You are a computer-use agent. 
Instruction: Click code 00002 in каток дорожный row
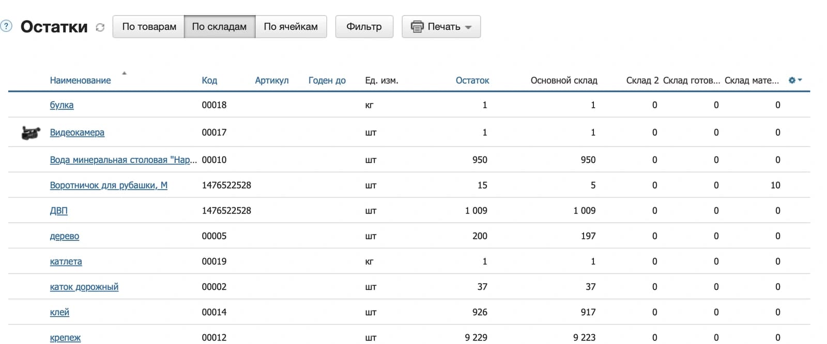(214, 287)
